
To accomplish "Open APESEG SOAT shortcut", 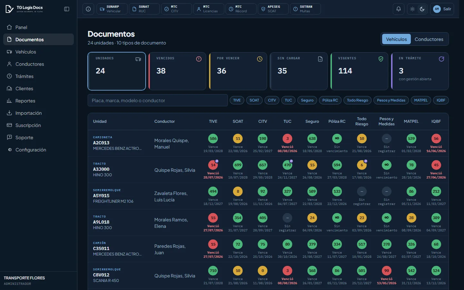I will [273, 9].
